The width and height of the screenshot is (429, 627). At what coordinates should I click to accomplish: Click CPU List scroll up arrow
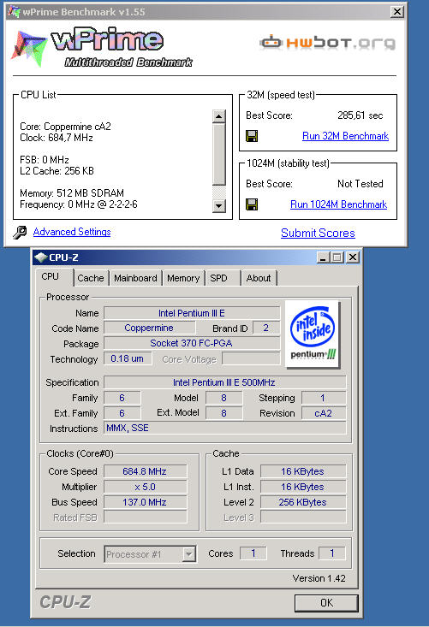click(x=219, y=116)
